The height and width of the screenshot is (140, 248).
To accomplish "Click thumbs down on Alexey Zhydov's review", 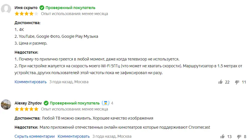I will click(239, 136).
